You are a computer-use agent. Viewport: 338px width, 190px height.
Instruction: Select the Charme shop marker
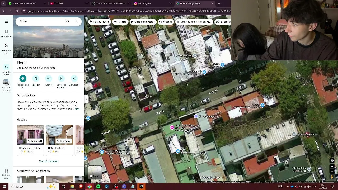pyautogui.click(x=262, y=105)
